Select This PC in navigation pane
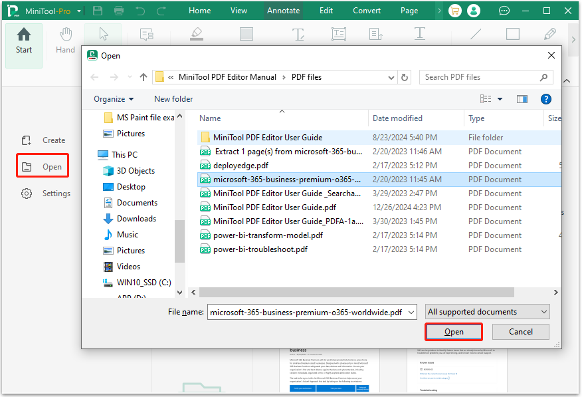This screenshot has height=397, width=582. pos(118,155)
